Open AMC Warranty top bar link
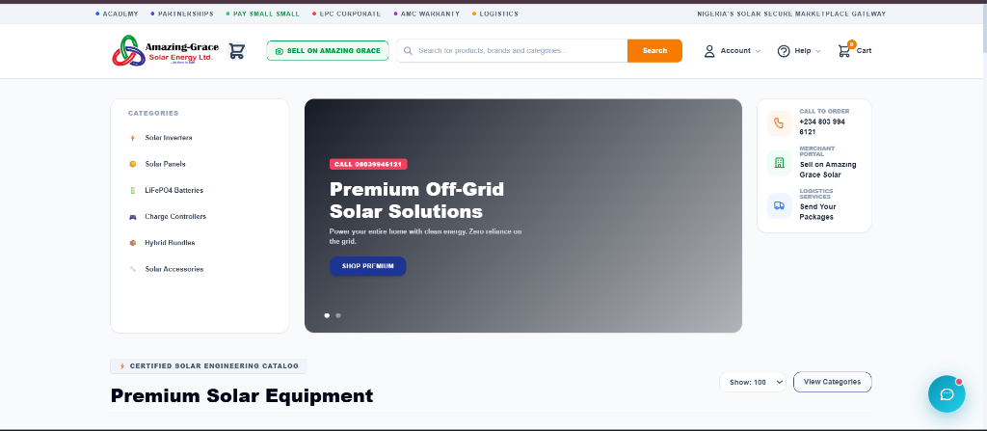Screen dimensions: 987x431 pos(426,13)
